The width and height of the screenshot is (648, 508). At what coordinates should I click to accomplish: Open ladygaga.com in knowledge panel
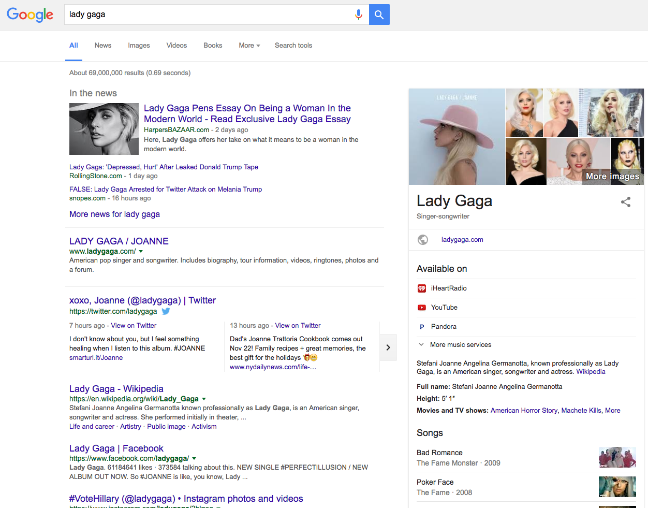[462, 240]
